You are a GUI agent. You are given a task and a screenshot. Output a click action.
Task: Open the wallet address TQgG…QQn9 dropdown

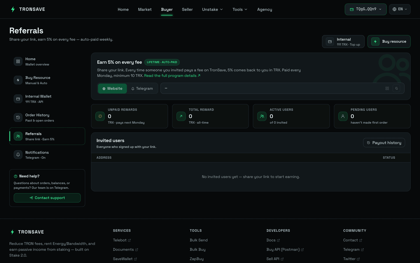point(366,9)
